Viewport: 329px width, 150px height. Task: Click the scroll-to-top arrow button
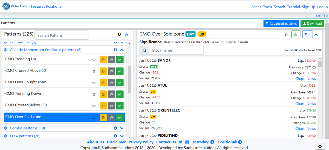[320, 146]
